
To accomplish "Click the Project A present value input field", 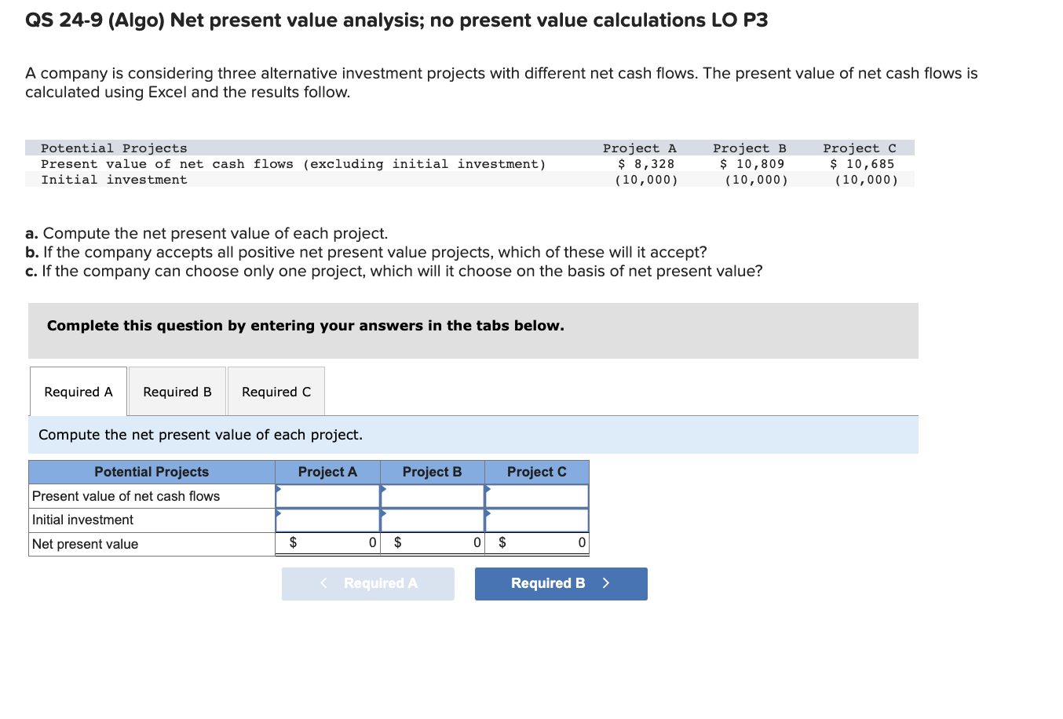I will pos(328,495).
